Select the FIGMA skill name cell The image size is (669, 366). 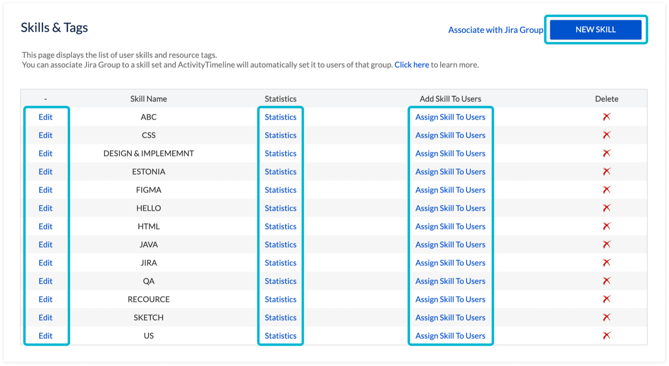point(149,190)
